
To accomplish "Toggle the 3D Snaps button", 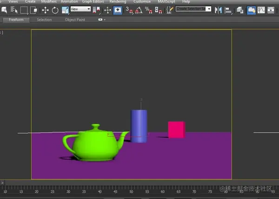I will [x=129, y=10].
